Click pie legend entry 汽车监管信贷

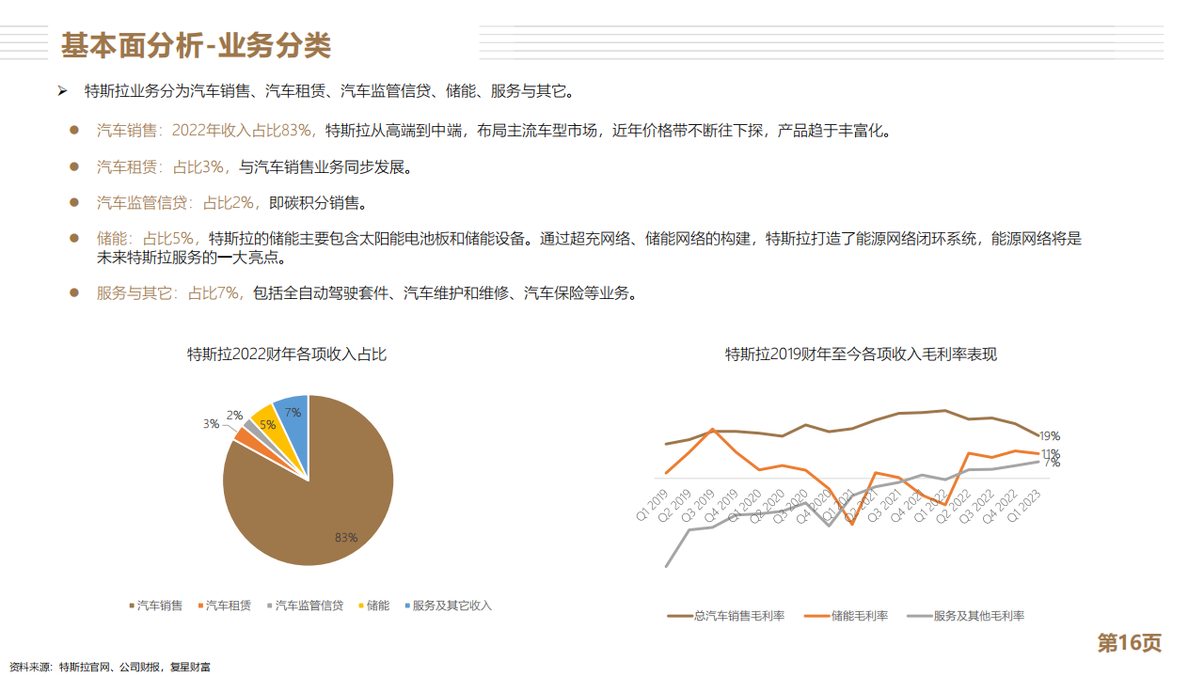tap(305, 606)
